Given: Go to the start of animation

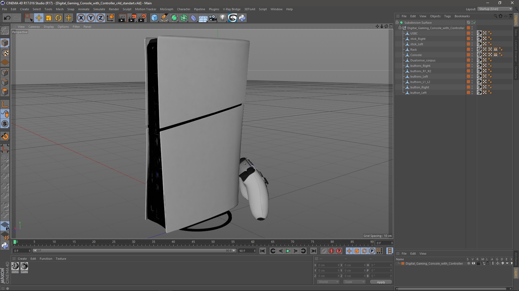Looking at the screenshot, I should [x=262, y=251].
